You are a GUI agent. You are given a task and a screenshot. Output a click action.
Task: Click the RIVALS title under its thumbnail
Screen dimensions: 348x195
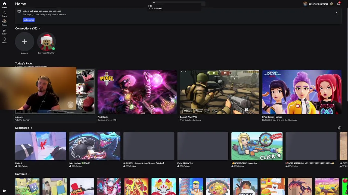tap(18, 163)
